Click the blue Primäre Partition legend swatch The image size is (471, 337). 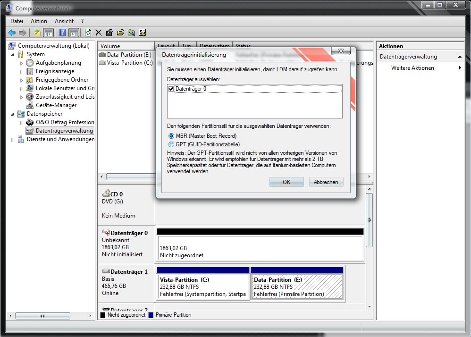tap(151, 315)
